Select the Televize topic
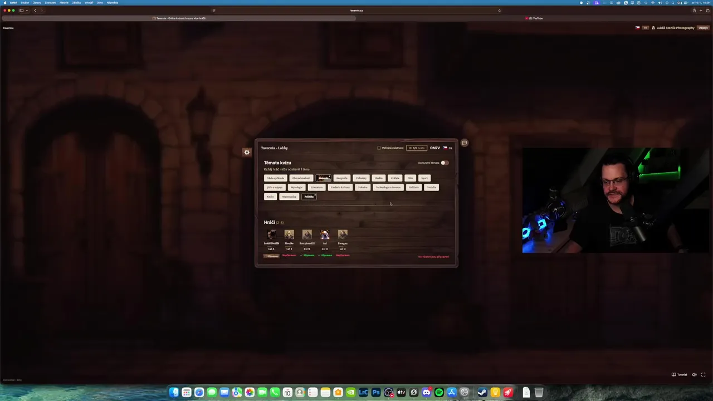The height and width of the screenshot is (401, 713). tap(363, 188)
